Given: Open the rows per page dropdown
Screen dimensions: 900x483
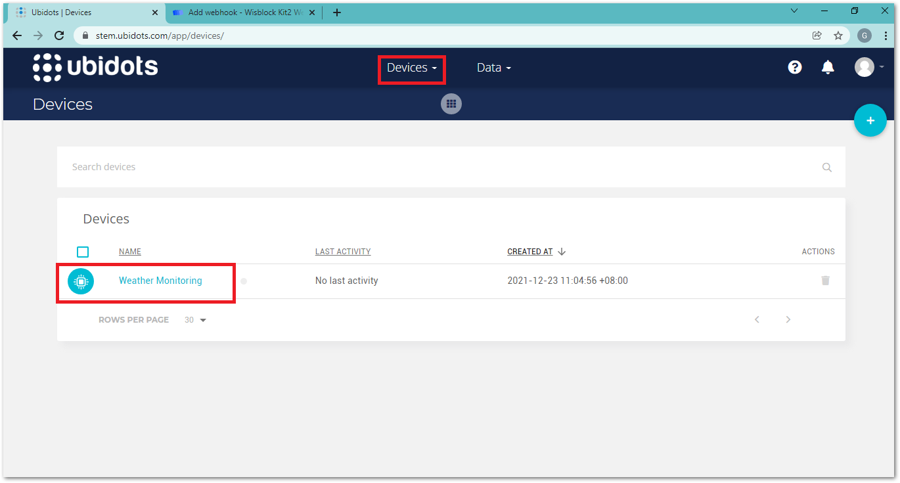Looking at the screenshot, I should 196,320.
